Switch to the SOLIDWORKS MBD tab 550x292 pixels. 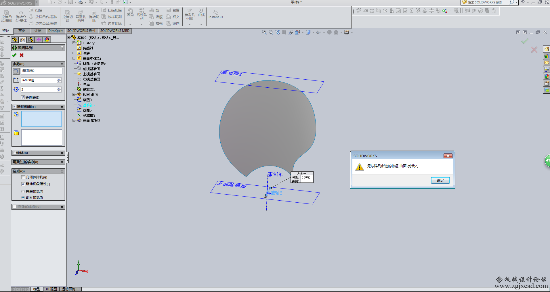coord(115,31)
